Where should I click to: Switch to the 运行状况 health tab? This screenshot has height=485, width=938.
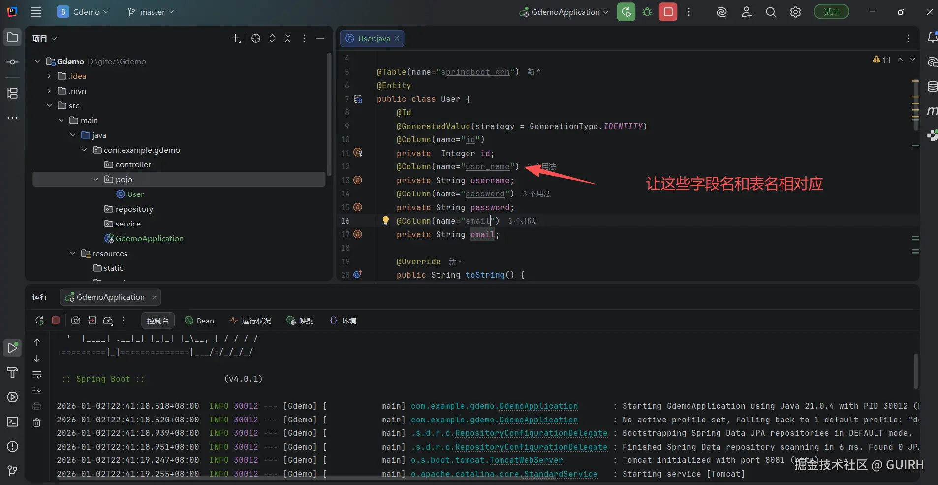click(250, 321)
